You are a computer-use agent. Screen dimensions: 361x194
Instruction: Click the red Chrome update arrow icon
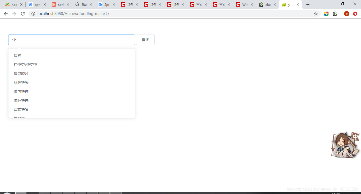[355, 14]
